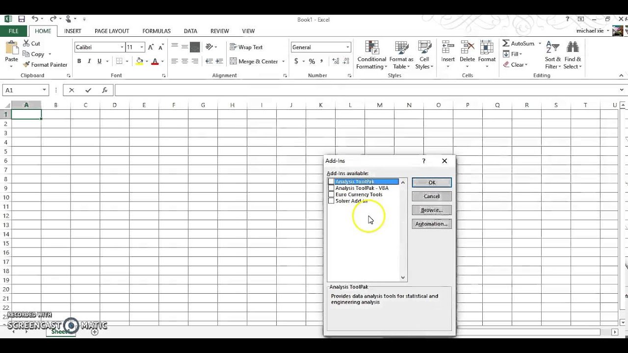The width and height of the screenshot is (628, 353).
Task: Open Sort & Filter menu
Action: [552, 55]
